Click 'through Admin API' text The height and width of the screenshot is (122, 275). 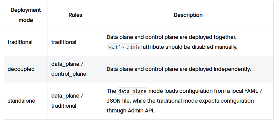[x=131, y=110]
